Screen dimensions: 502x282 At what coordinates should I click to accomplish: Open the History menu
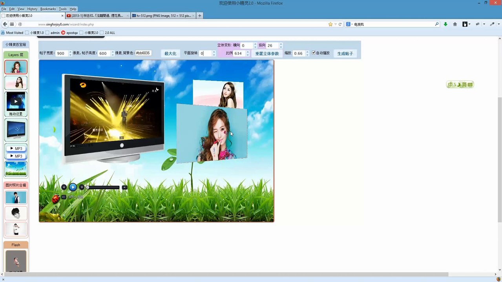pyautogui.click(x=32, y=9)
